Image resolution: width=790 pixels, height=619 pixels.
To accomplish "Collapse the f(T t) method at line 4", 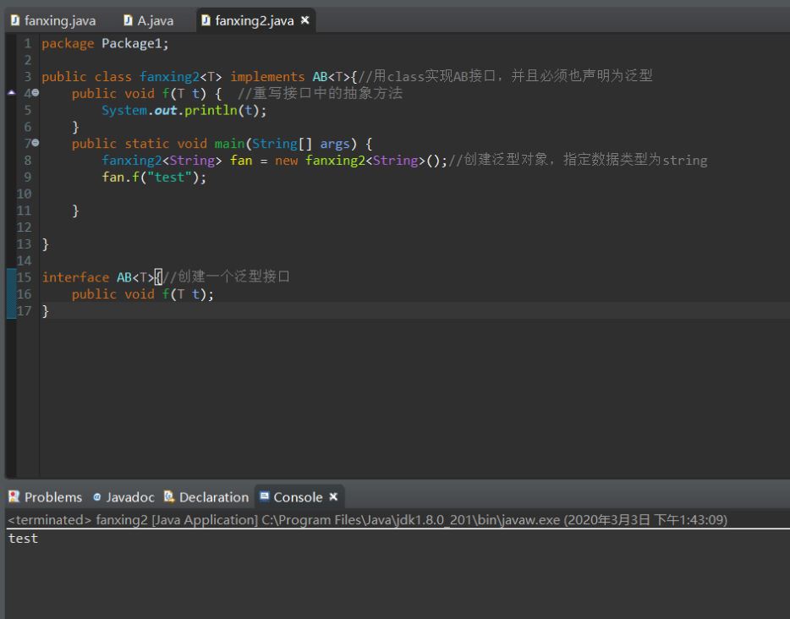I will pos(36,93).
